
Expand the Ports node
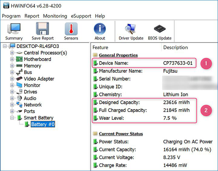tap(12, 111)
